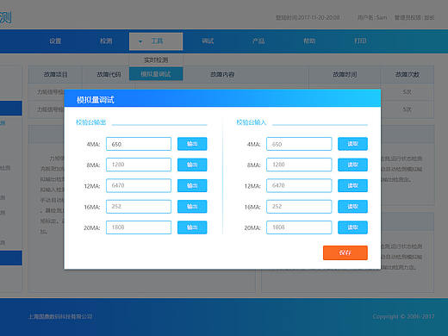Open the 检测 menu in navigation bar

[x=106, y=41]
